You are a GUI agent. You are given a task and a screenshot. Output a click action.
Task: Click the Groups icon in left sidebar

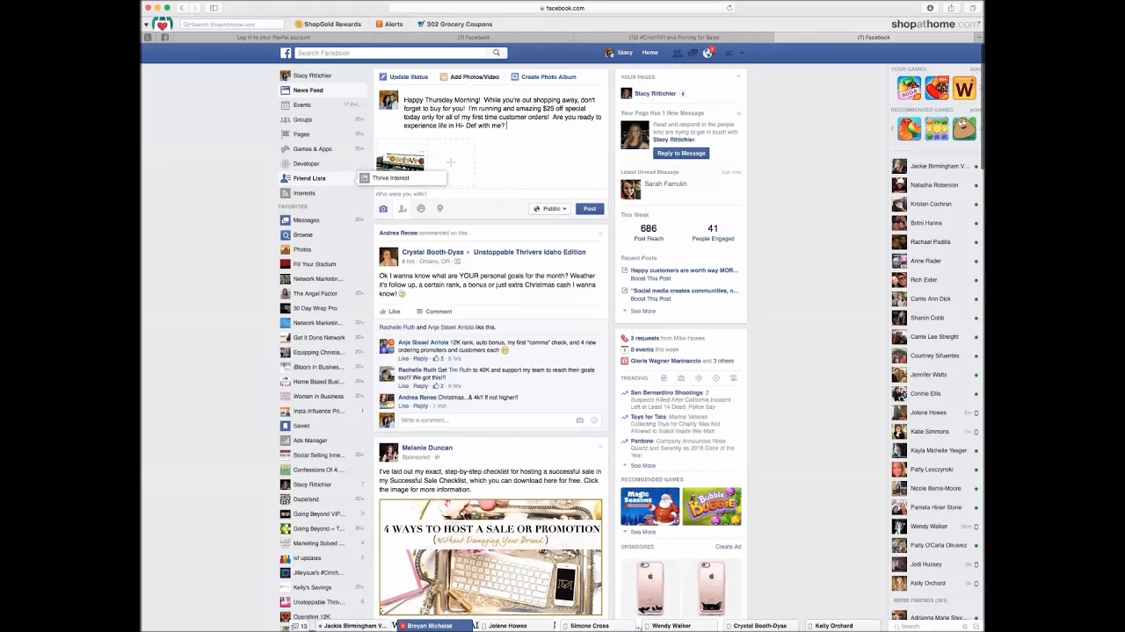point(285,119)
